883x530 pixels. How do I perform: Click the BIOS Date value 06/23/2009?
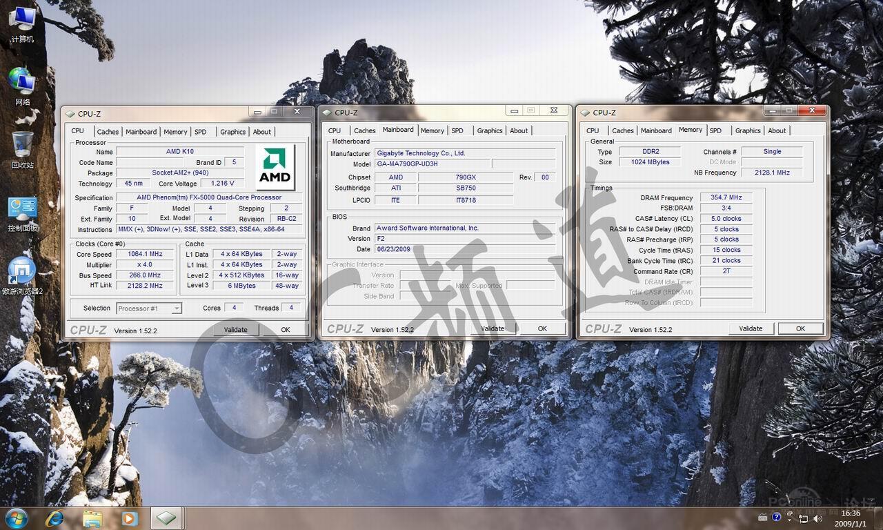465,249
